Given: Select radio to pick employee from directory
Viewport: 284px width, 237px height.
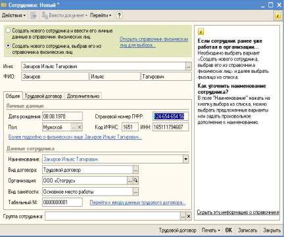Looking at the screenshot, I should point(8,46).
